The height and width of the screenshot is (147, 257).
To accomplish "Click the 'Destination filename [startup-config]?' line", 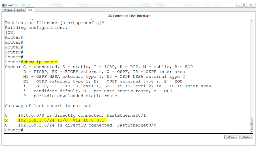I will point(55,23).
